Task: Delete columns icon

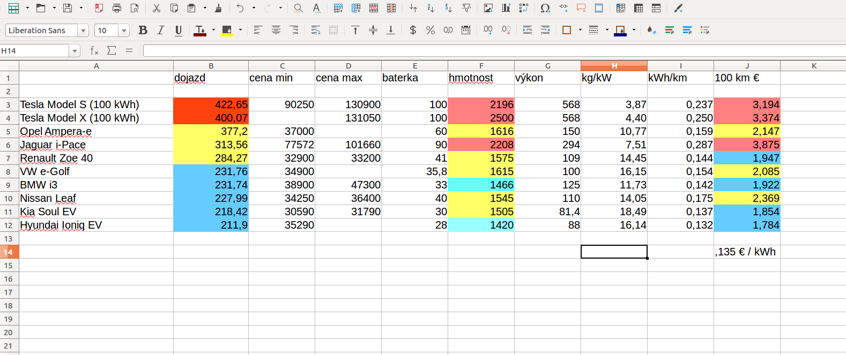Action: click(391, 8)
